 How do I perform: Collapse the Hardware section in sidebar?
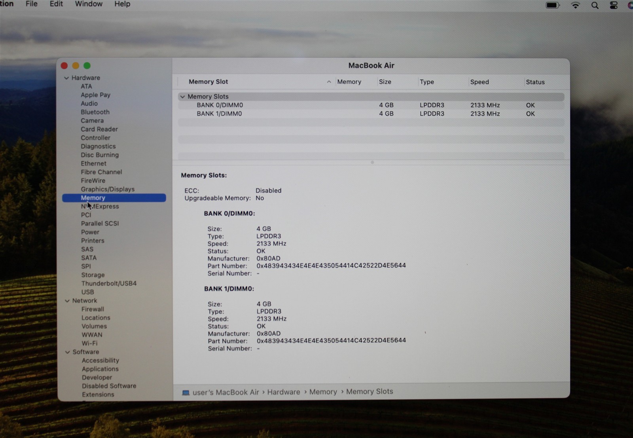pos(66,78)
